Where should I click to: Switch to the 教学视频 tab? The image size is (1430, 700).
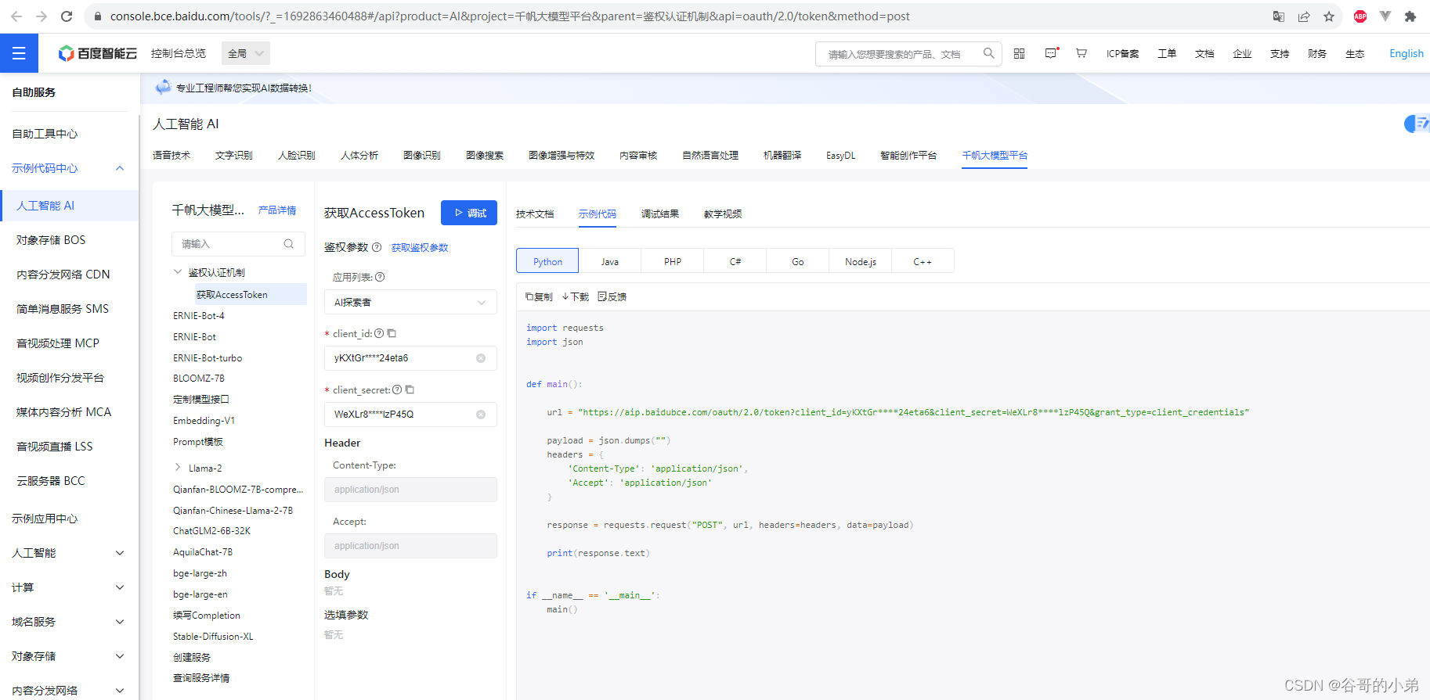[723, 214]
